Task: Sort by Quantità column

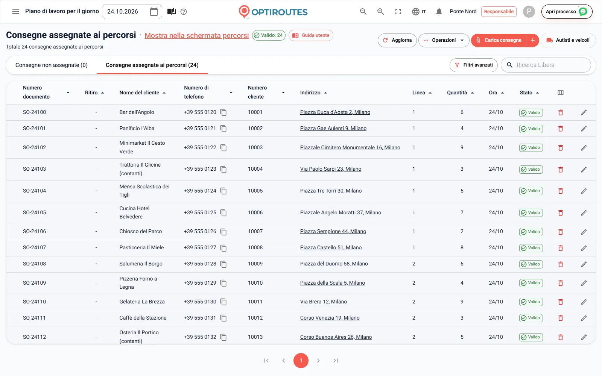Action: 460,92
